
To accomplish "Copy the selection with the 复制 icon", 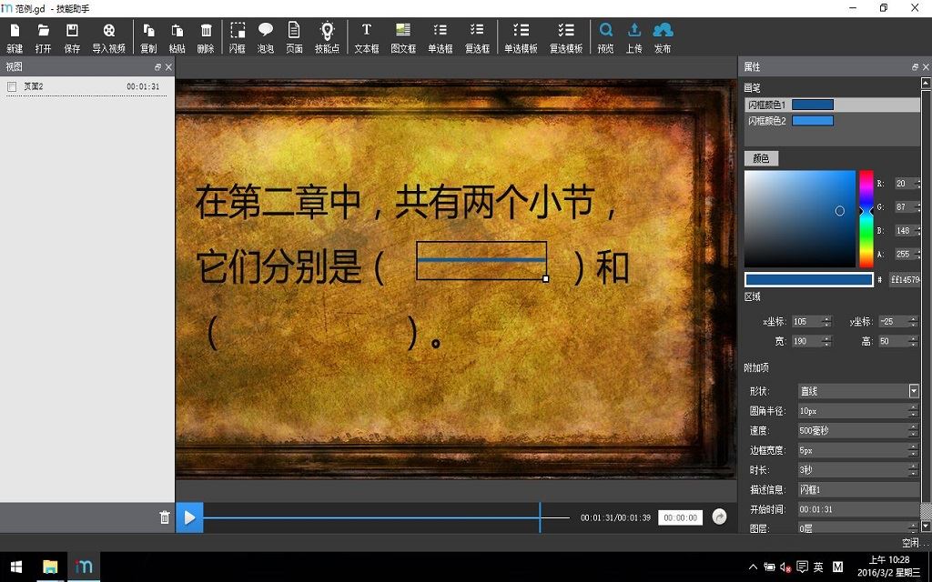I will (148, 37).
